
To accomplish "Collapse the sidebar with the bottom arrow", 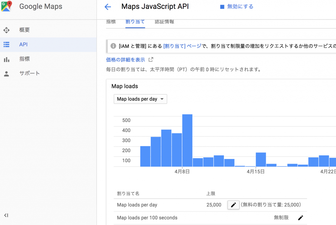I will point(6,215).
